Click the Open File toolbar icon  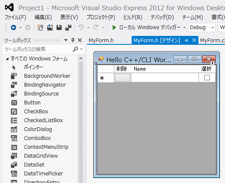point(50,27)
